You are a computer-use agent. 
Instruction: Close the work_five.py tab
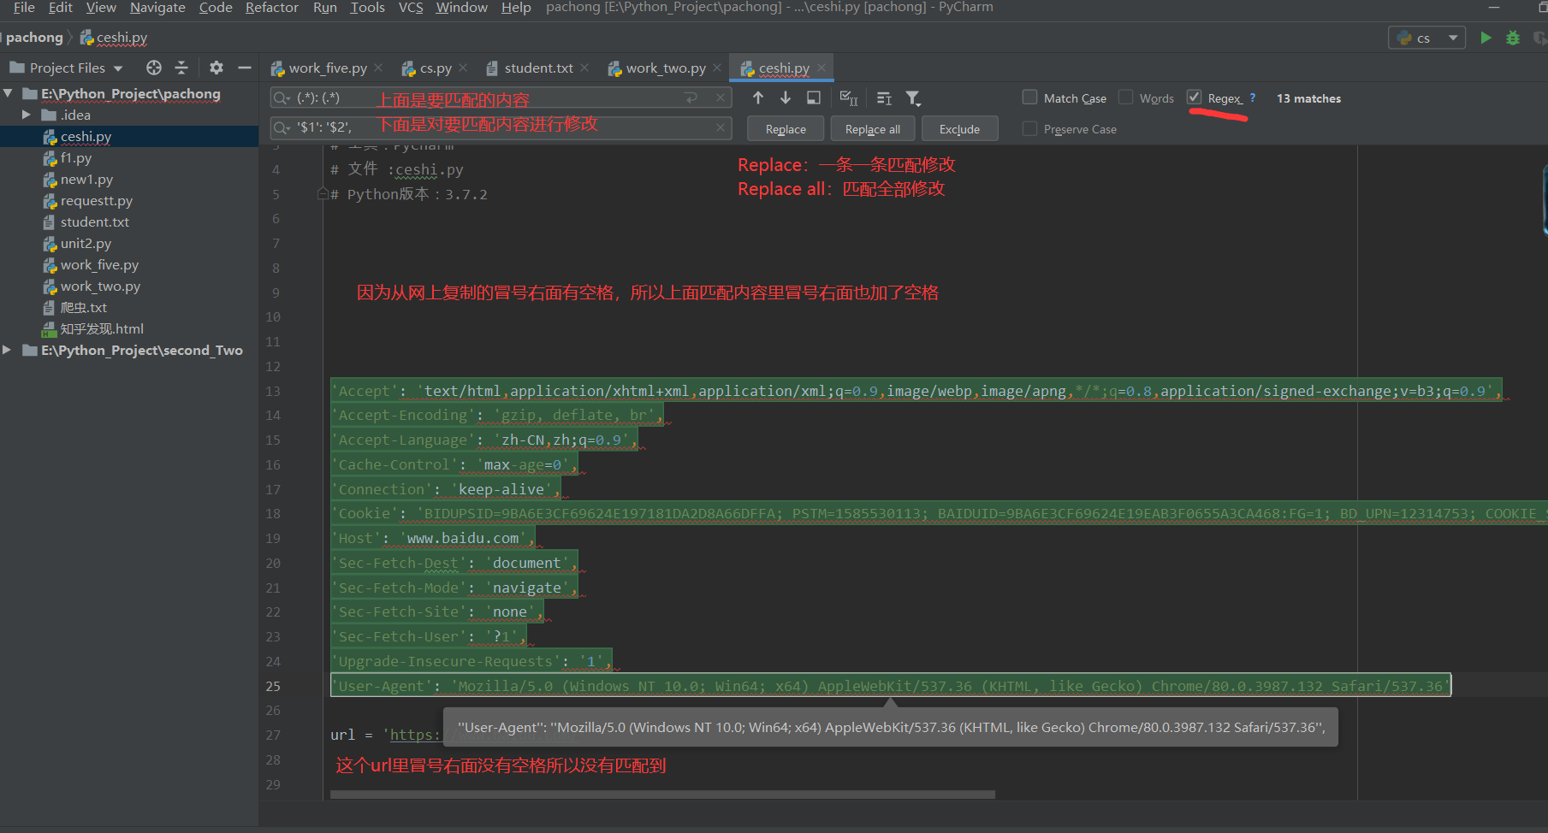[x=378, y=68]
